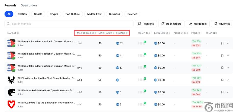Viewport: 233px width, 112px height.
Task: Click the reward coin icon showing 62
Action: (x=118, y=43)
